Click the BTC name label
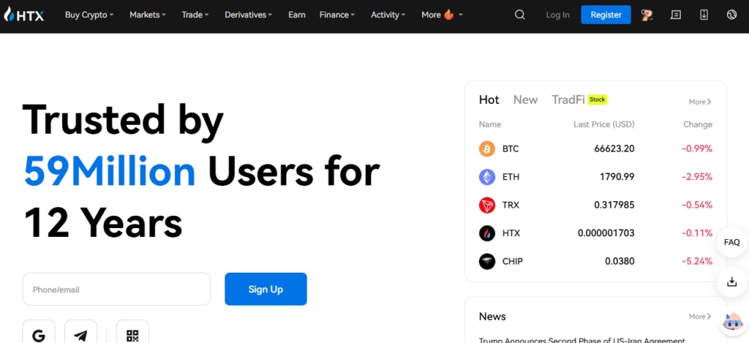 tap(511, 148)
